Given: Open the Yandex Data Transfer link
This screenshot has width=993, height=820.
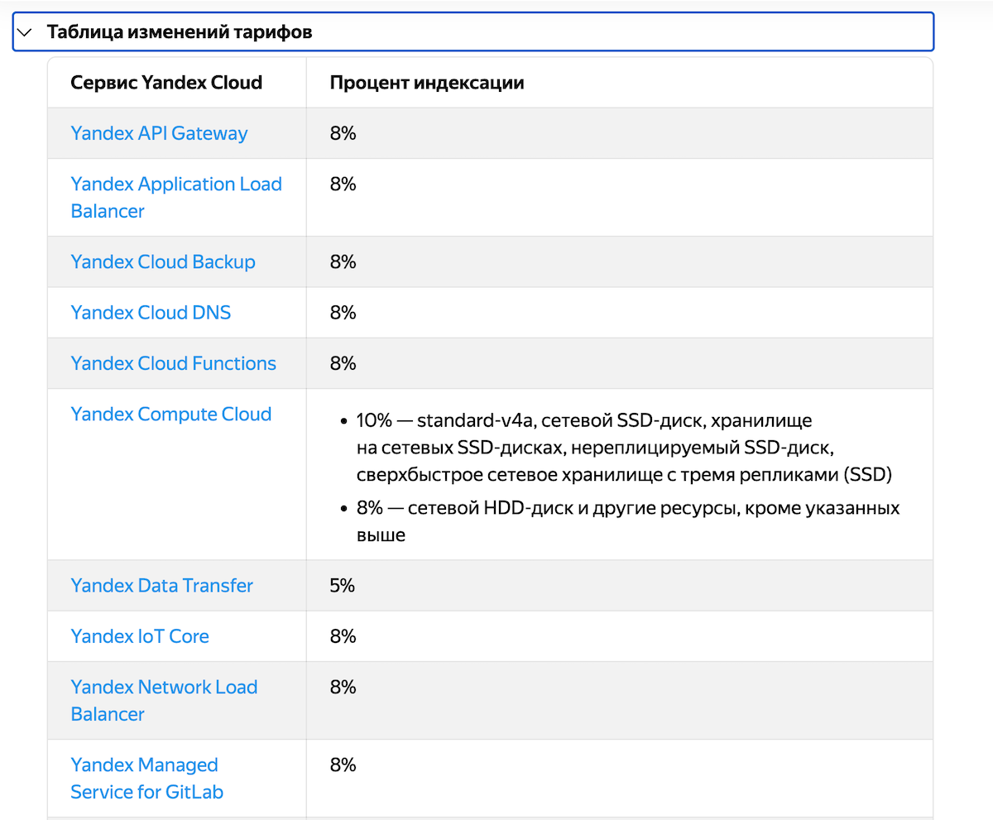Looking at the screenshot, I should 162,586.
